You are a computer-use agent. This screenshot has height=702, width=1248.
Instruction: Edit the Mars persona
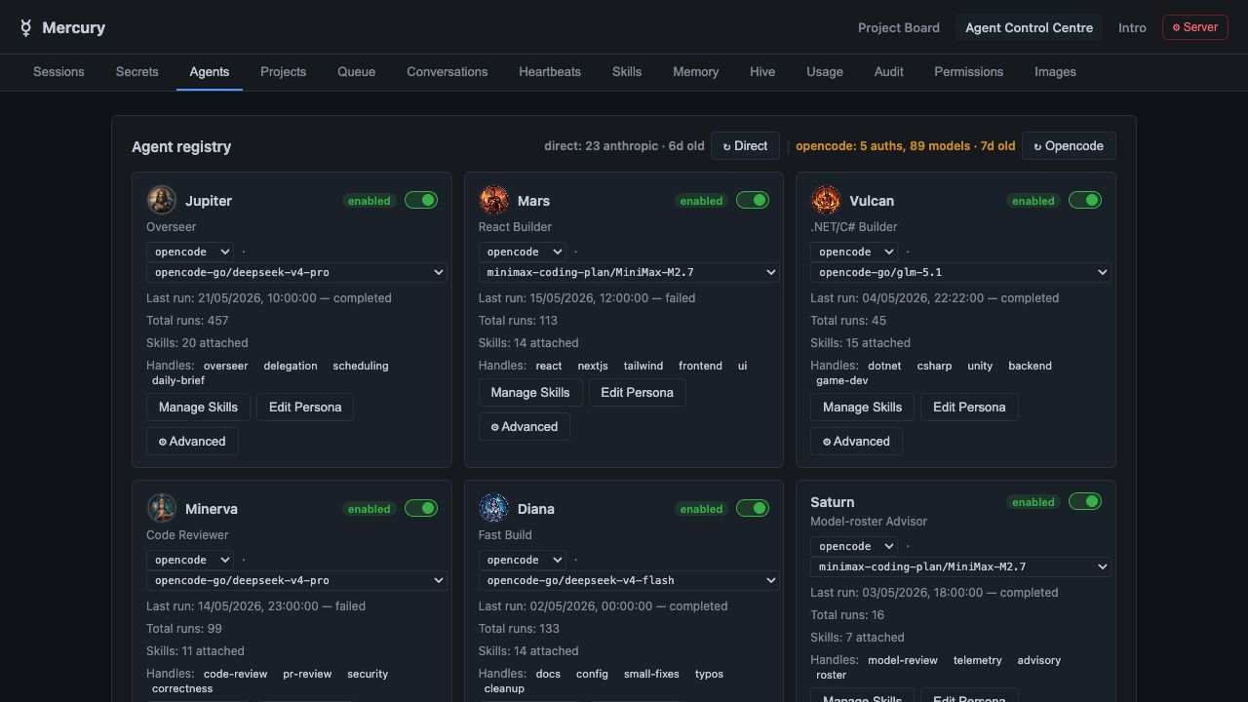click(637, 393)
